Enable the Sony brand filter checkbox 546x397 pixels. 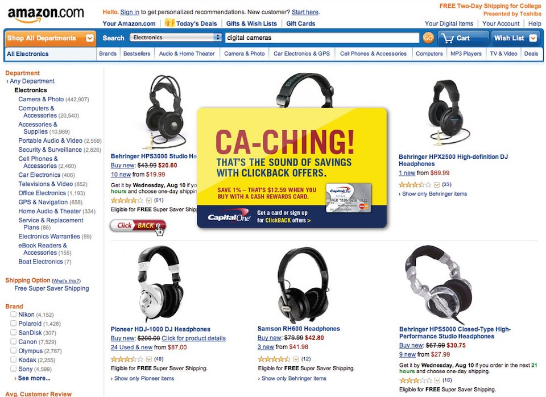click(14, 369)
